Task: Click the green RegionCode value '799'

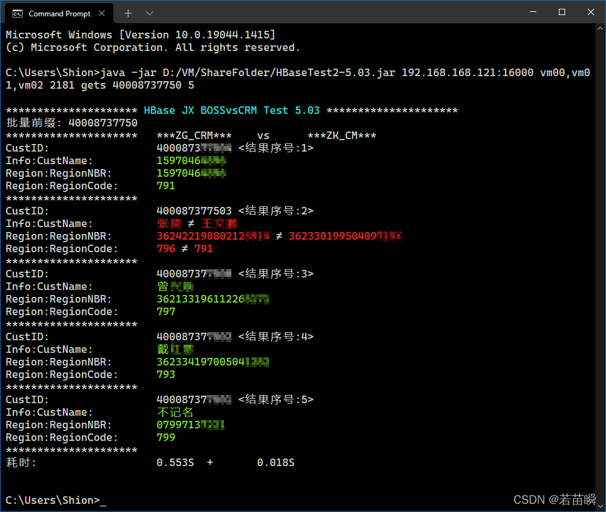Action: (166, 437)
